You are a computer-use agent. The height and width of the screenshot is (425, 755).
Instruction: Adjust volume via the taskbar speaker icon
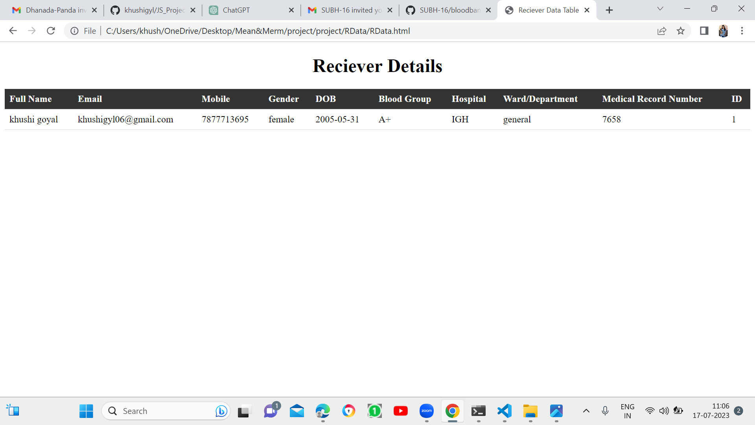pos(664,411)
